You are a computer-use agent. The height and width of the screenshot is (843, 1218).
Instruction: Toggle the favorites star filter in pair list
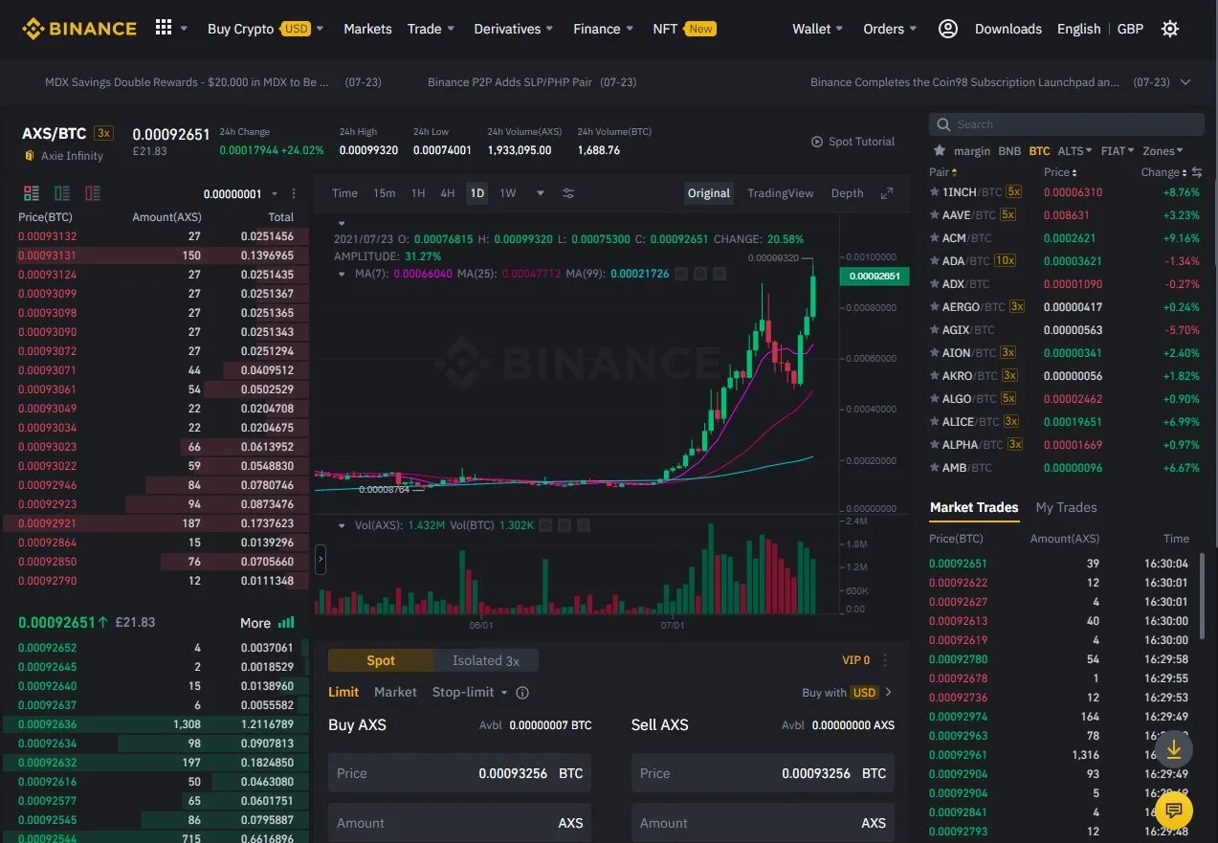940,151
